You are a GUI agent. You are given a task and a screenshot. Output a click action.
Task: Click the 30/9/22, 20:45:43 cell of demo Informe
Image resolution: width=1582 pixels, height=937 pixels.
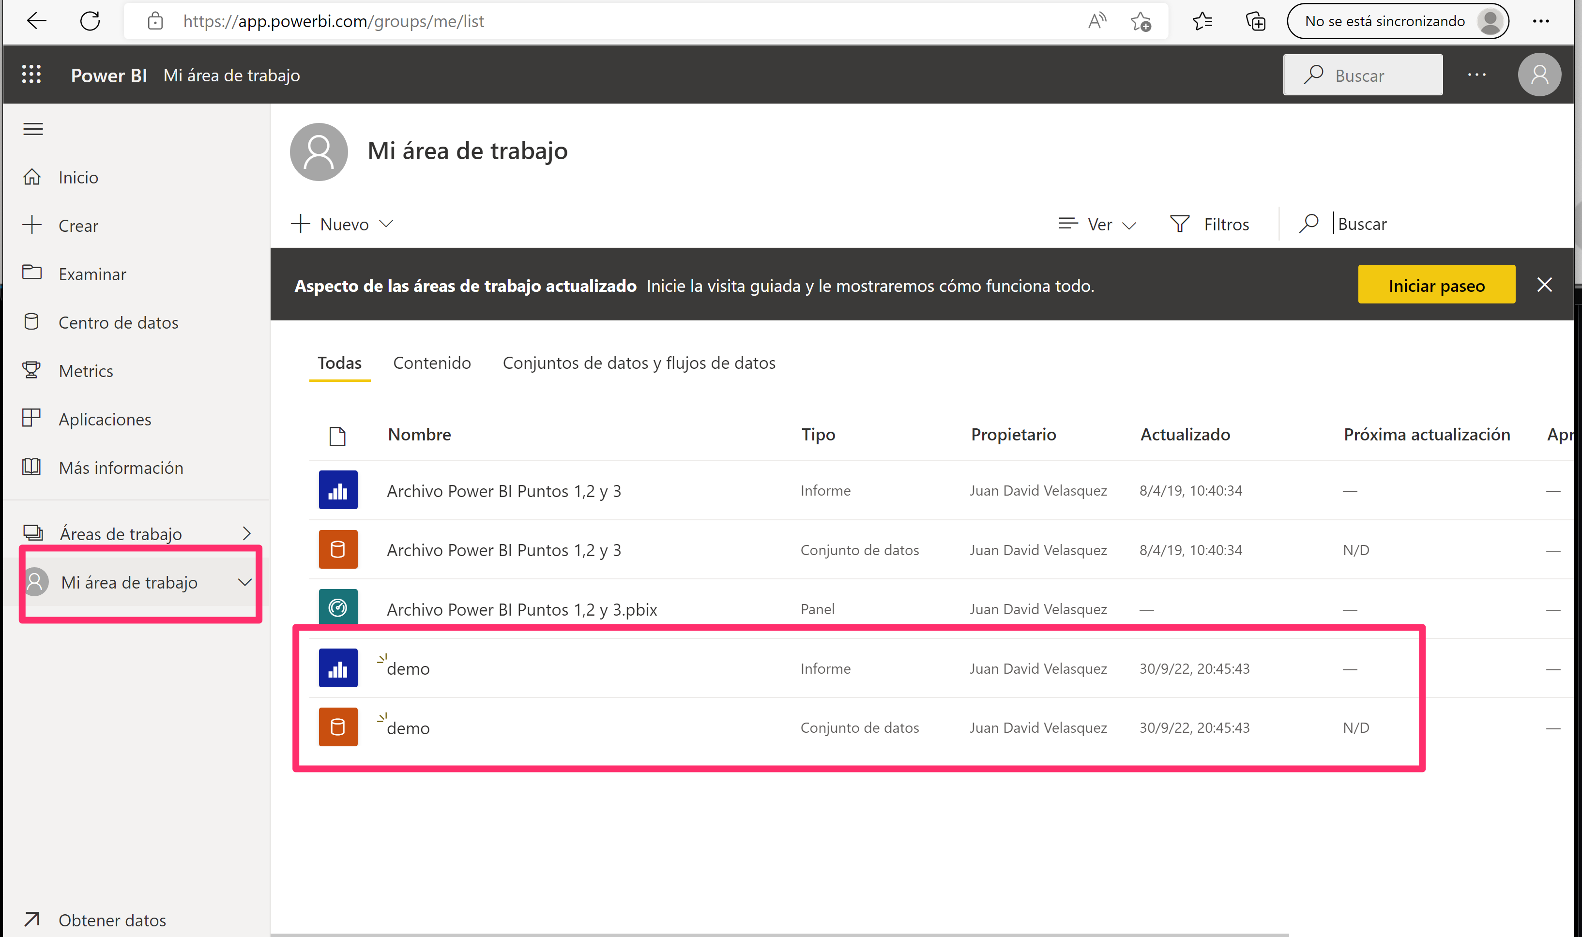(1194, 669)
